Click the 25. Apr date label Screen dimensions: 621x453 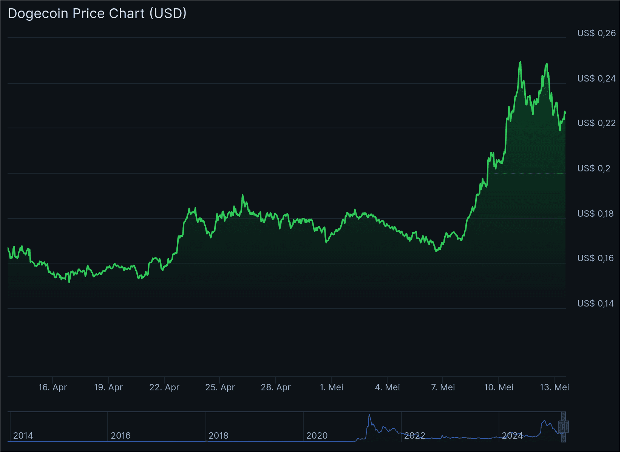[x=220, y=387]
